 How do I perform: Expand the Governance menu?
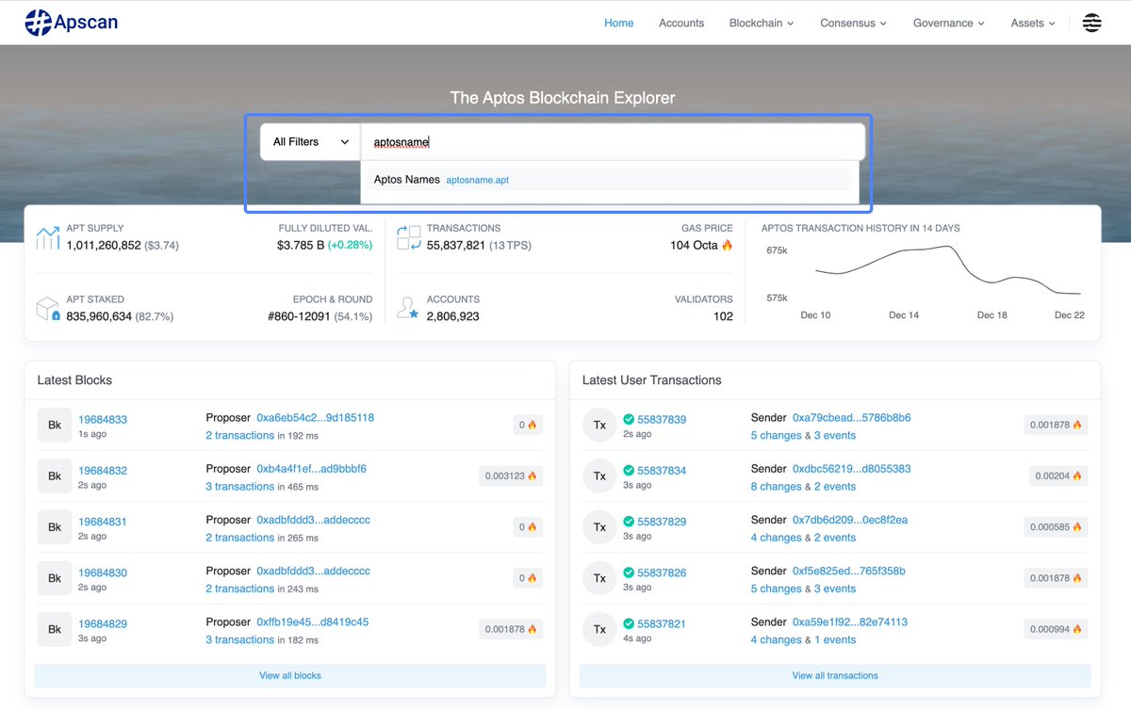(949, 23)
